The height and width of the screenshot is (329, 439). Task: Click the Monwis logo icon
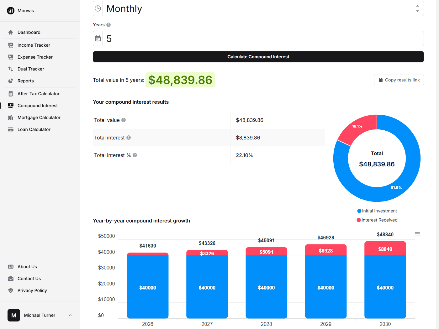tap(11, 11)
